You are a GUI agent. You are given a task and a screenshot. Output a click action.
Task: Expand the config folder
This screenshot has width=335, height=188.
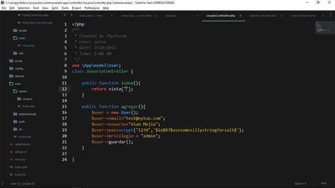click(19, 68)
